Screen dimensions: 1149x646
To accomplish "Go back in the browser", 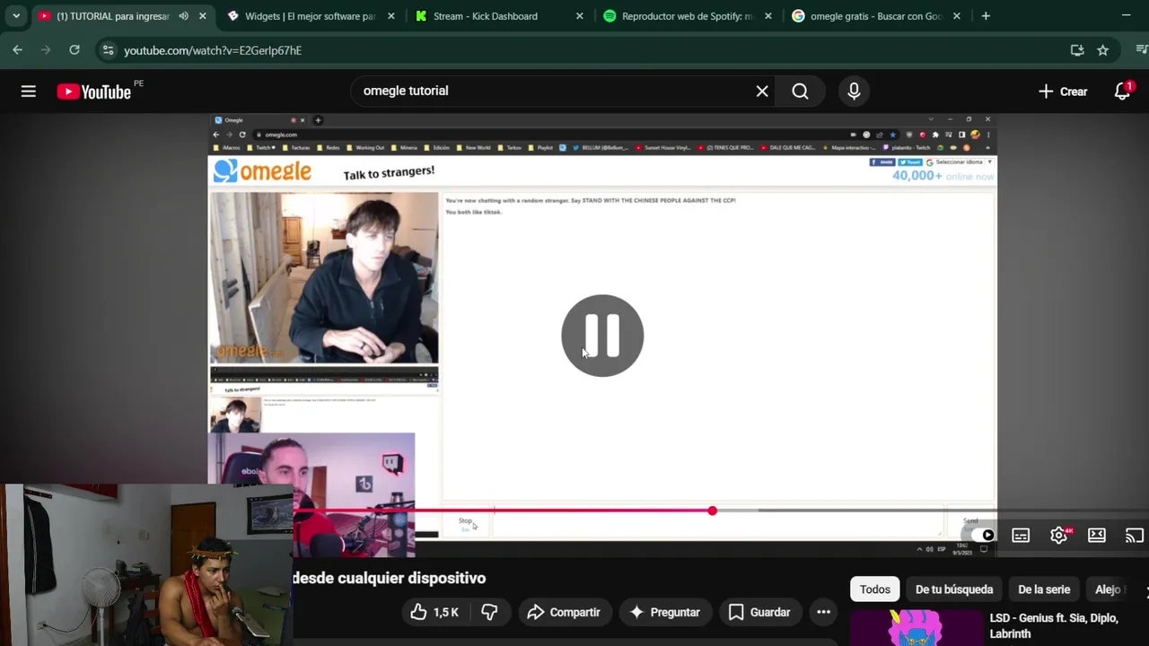I will click(17, 50).
